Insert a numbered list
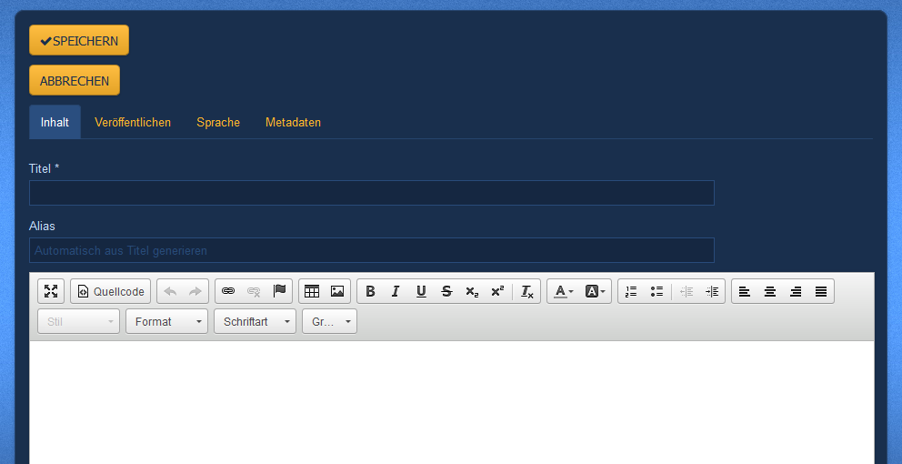902x464 pixels. [x=631, y=291]
